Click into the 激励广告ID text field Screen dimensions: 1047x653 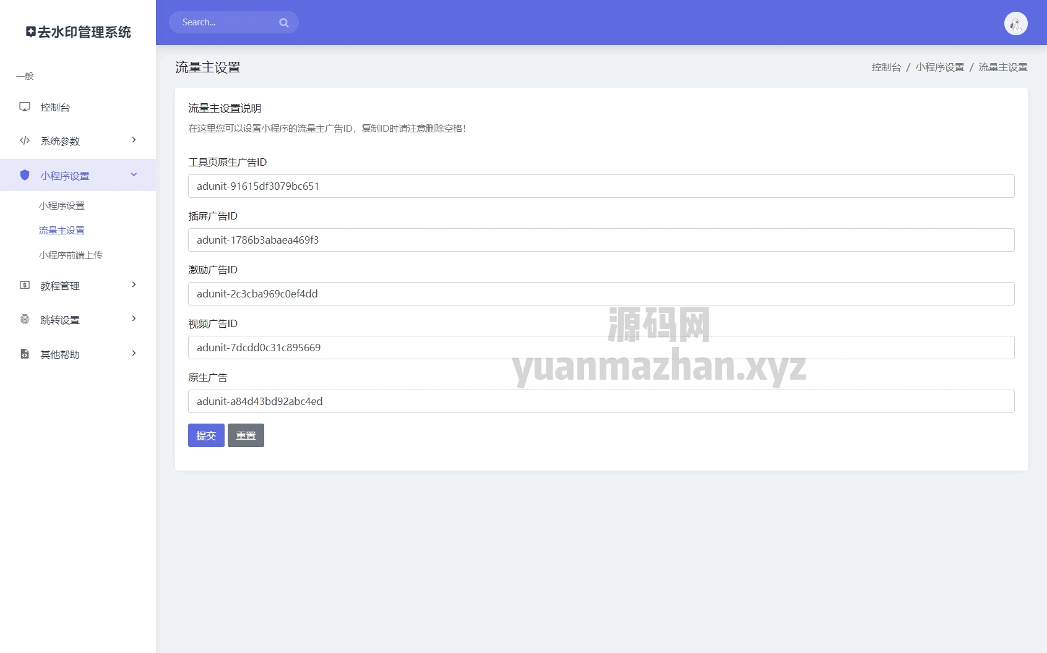(601, 294)
